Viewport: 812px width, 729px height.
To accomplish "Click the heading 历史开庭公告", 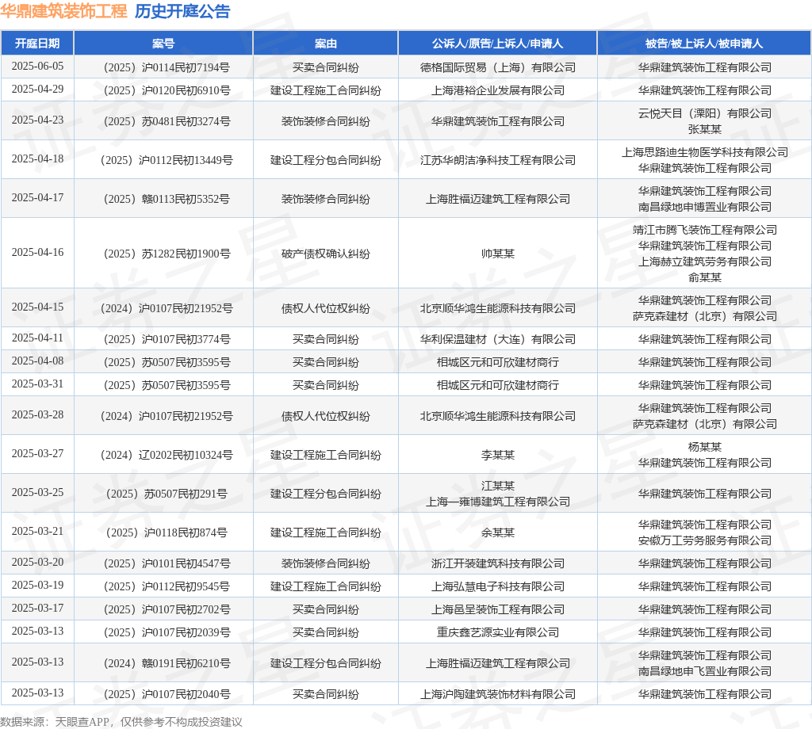I will tap(182, 11).
